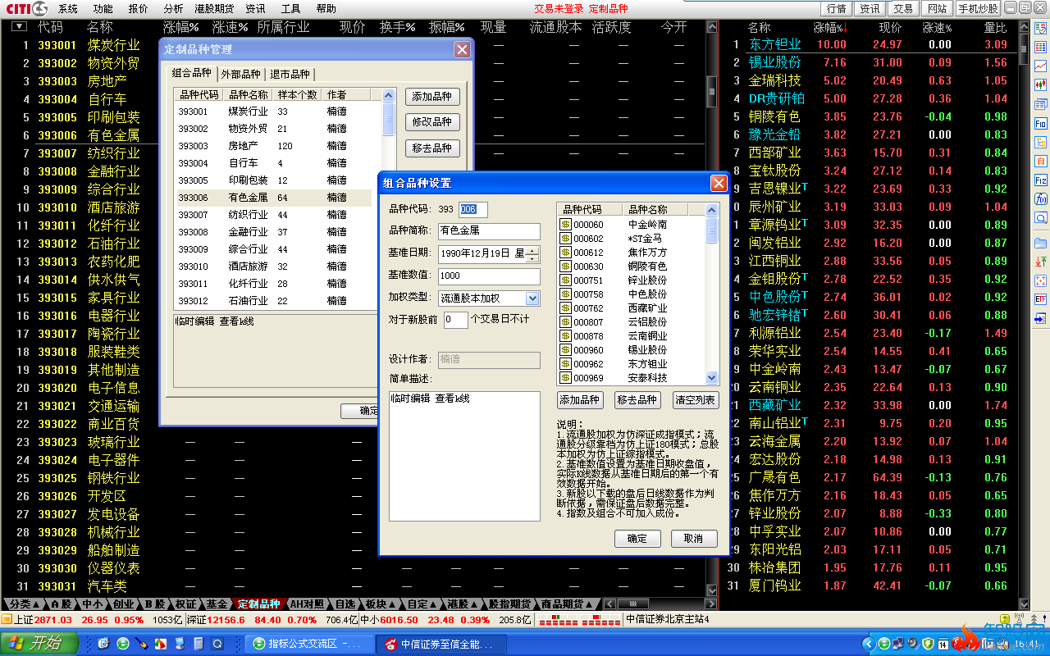The image size is (1050, 656).
Task: Select the 定制品种 bottom tab
Action: pos(258,604)
